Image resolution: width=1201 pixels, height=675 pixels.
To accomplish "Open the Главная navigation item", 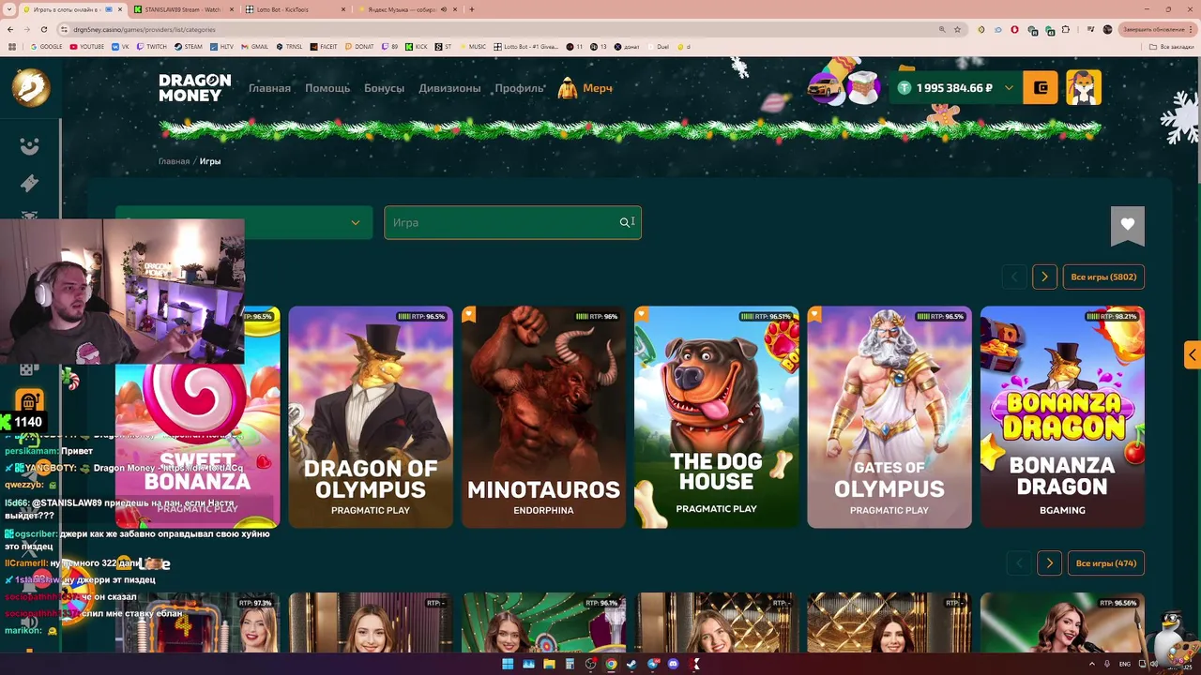I will pyautogui.click(x=269, y=88).
